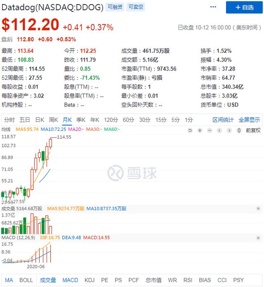264x287 pixels.
Task: Click the $112.20 current price
Action: 31,25
